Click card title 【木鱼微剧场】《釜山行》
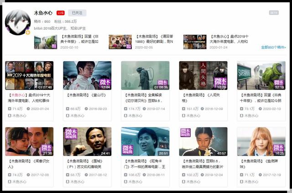This screenshot has height=193, width=292. coord(87,95)
